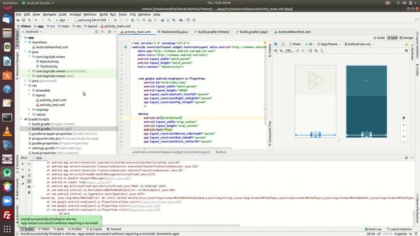Screen dimensions: 420x236
Task: Open the Terminal app in Ubuntu dock
Action: coord(7,117)
